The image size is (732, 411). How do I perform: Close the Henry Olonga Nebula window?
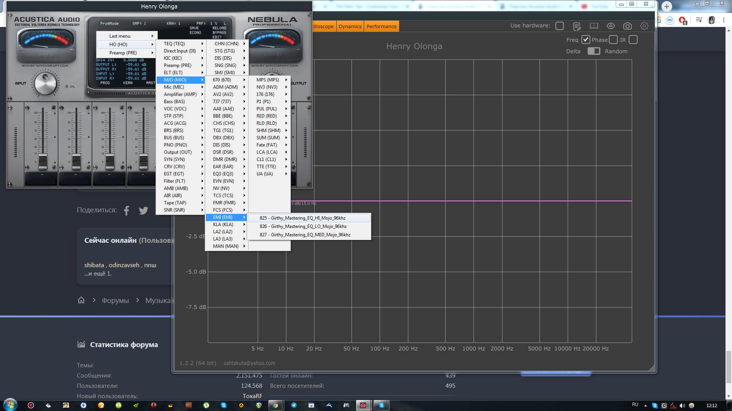(x=306, y=6)
